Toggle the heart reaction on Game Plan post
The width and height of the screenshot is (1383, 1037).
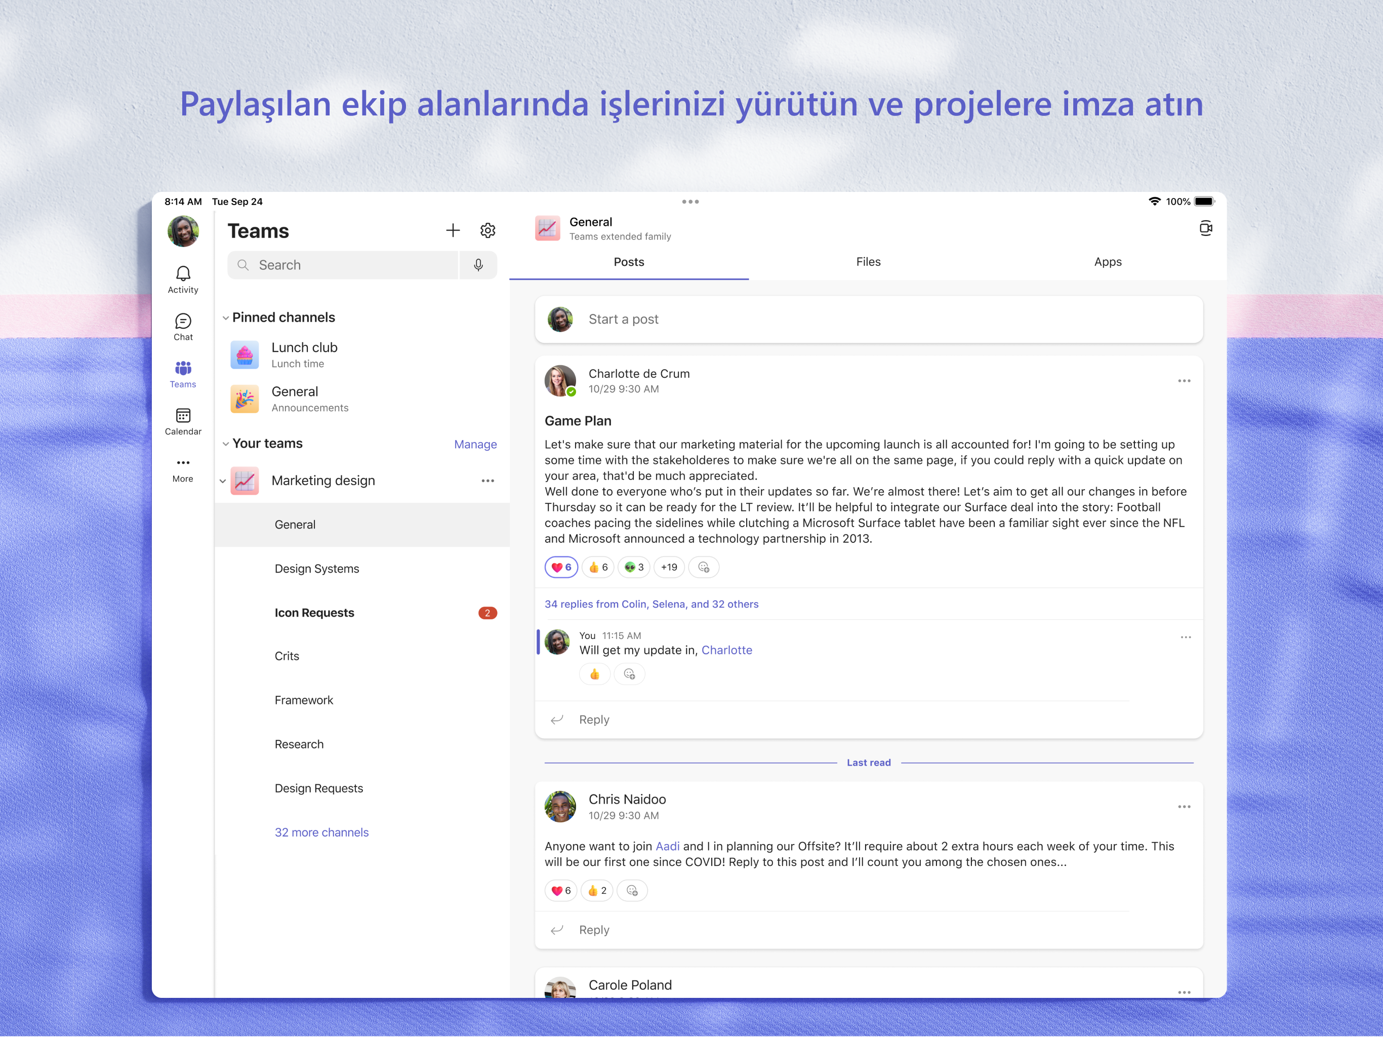(x=561, y=567)
